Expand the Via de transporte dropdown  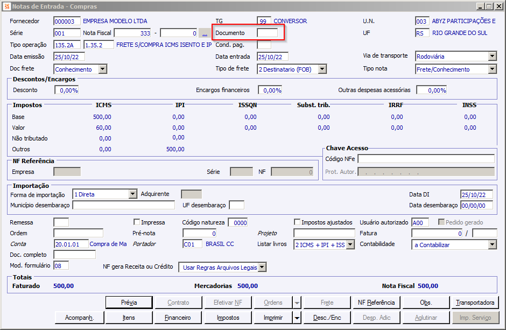(492, 57)
